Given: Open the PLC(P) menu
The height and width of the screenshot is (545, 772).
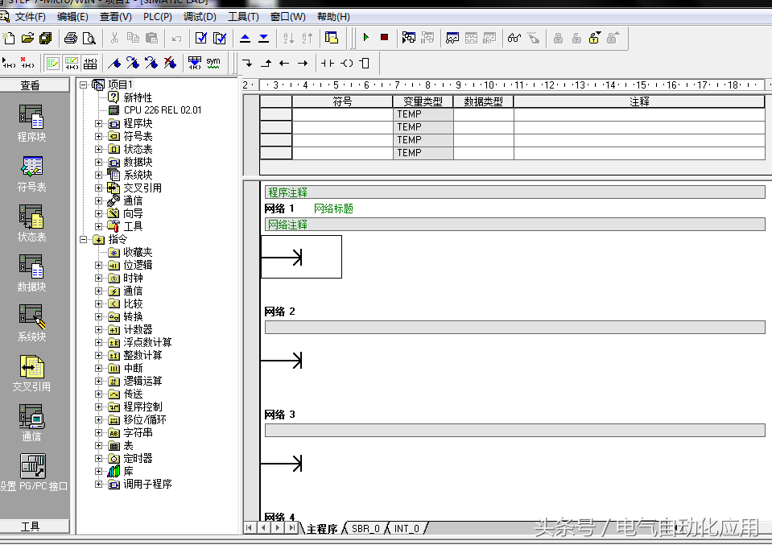Looking at the screenshot, I should (x=158, y=16).
